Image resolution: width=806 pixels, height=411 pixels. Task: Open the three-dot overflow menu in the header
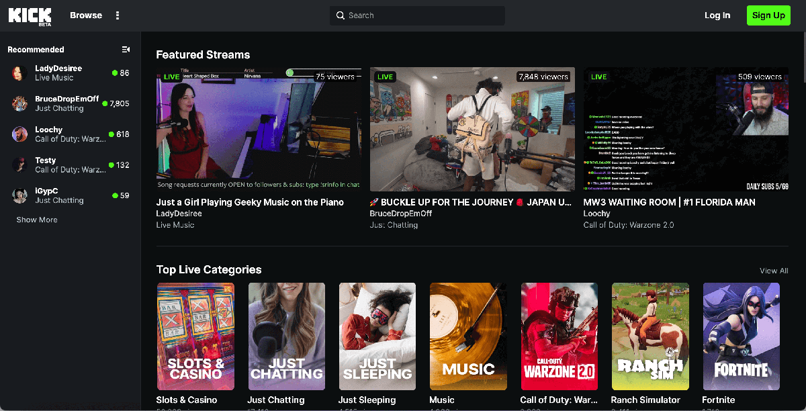118,15
